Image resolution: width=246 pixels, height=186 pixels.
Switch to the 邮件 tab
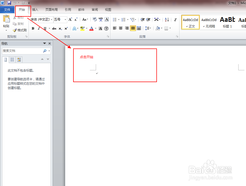pos(81,10)
